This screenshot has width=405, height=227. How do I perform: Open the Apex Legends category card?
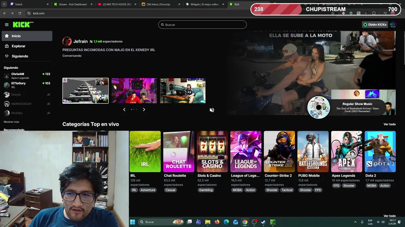tap(346, 152)
